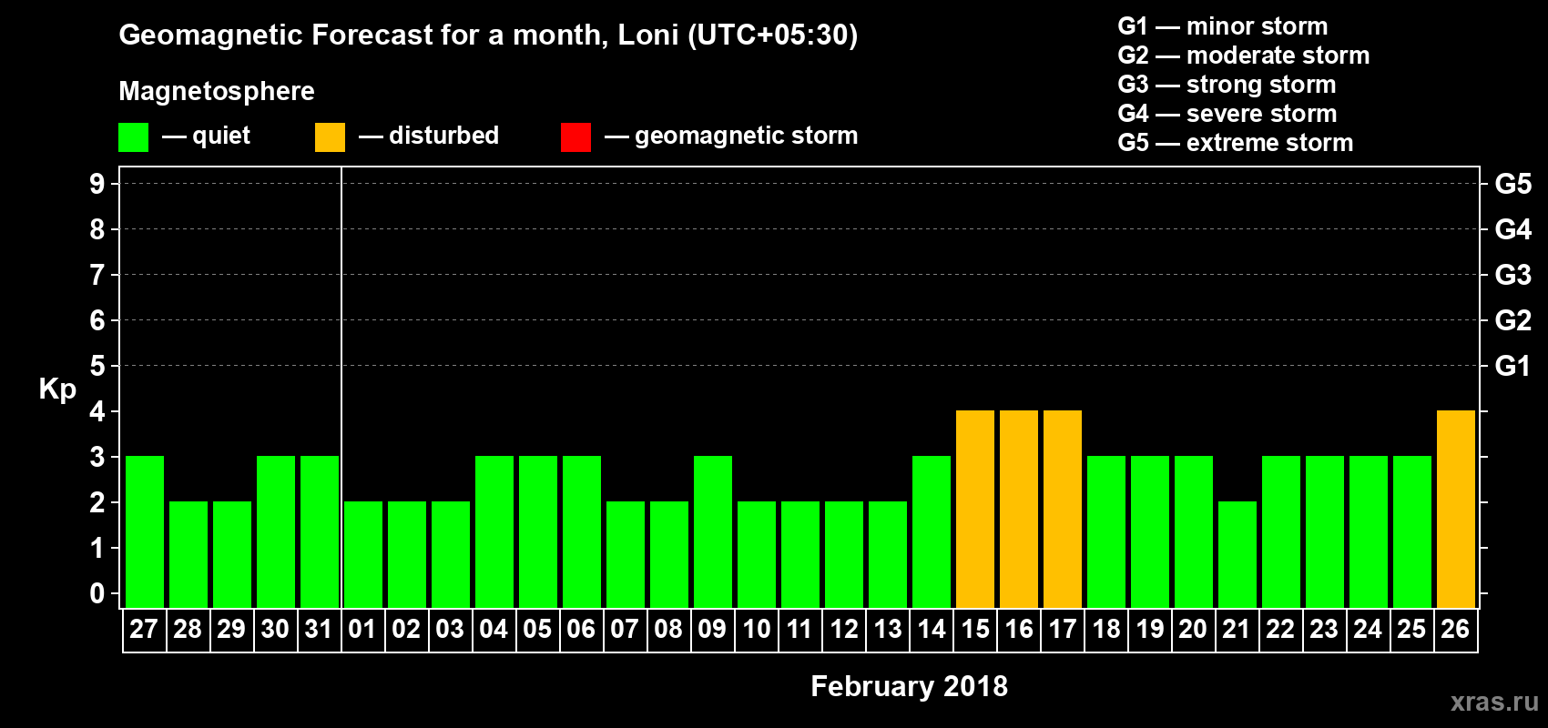
Task: Click the date label '03' on the axis
Action: 450,630
